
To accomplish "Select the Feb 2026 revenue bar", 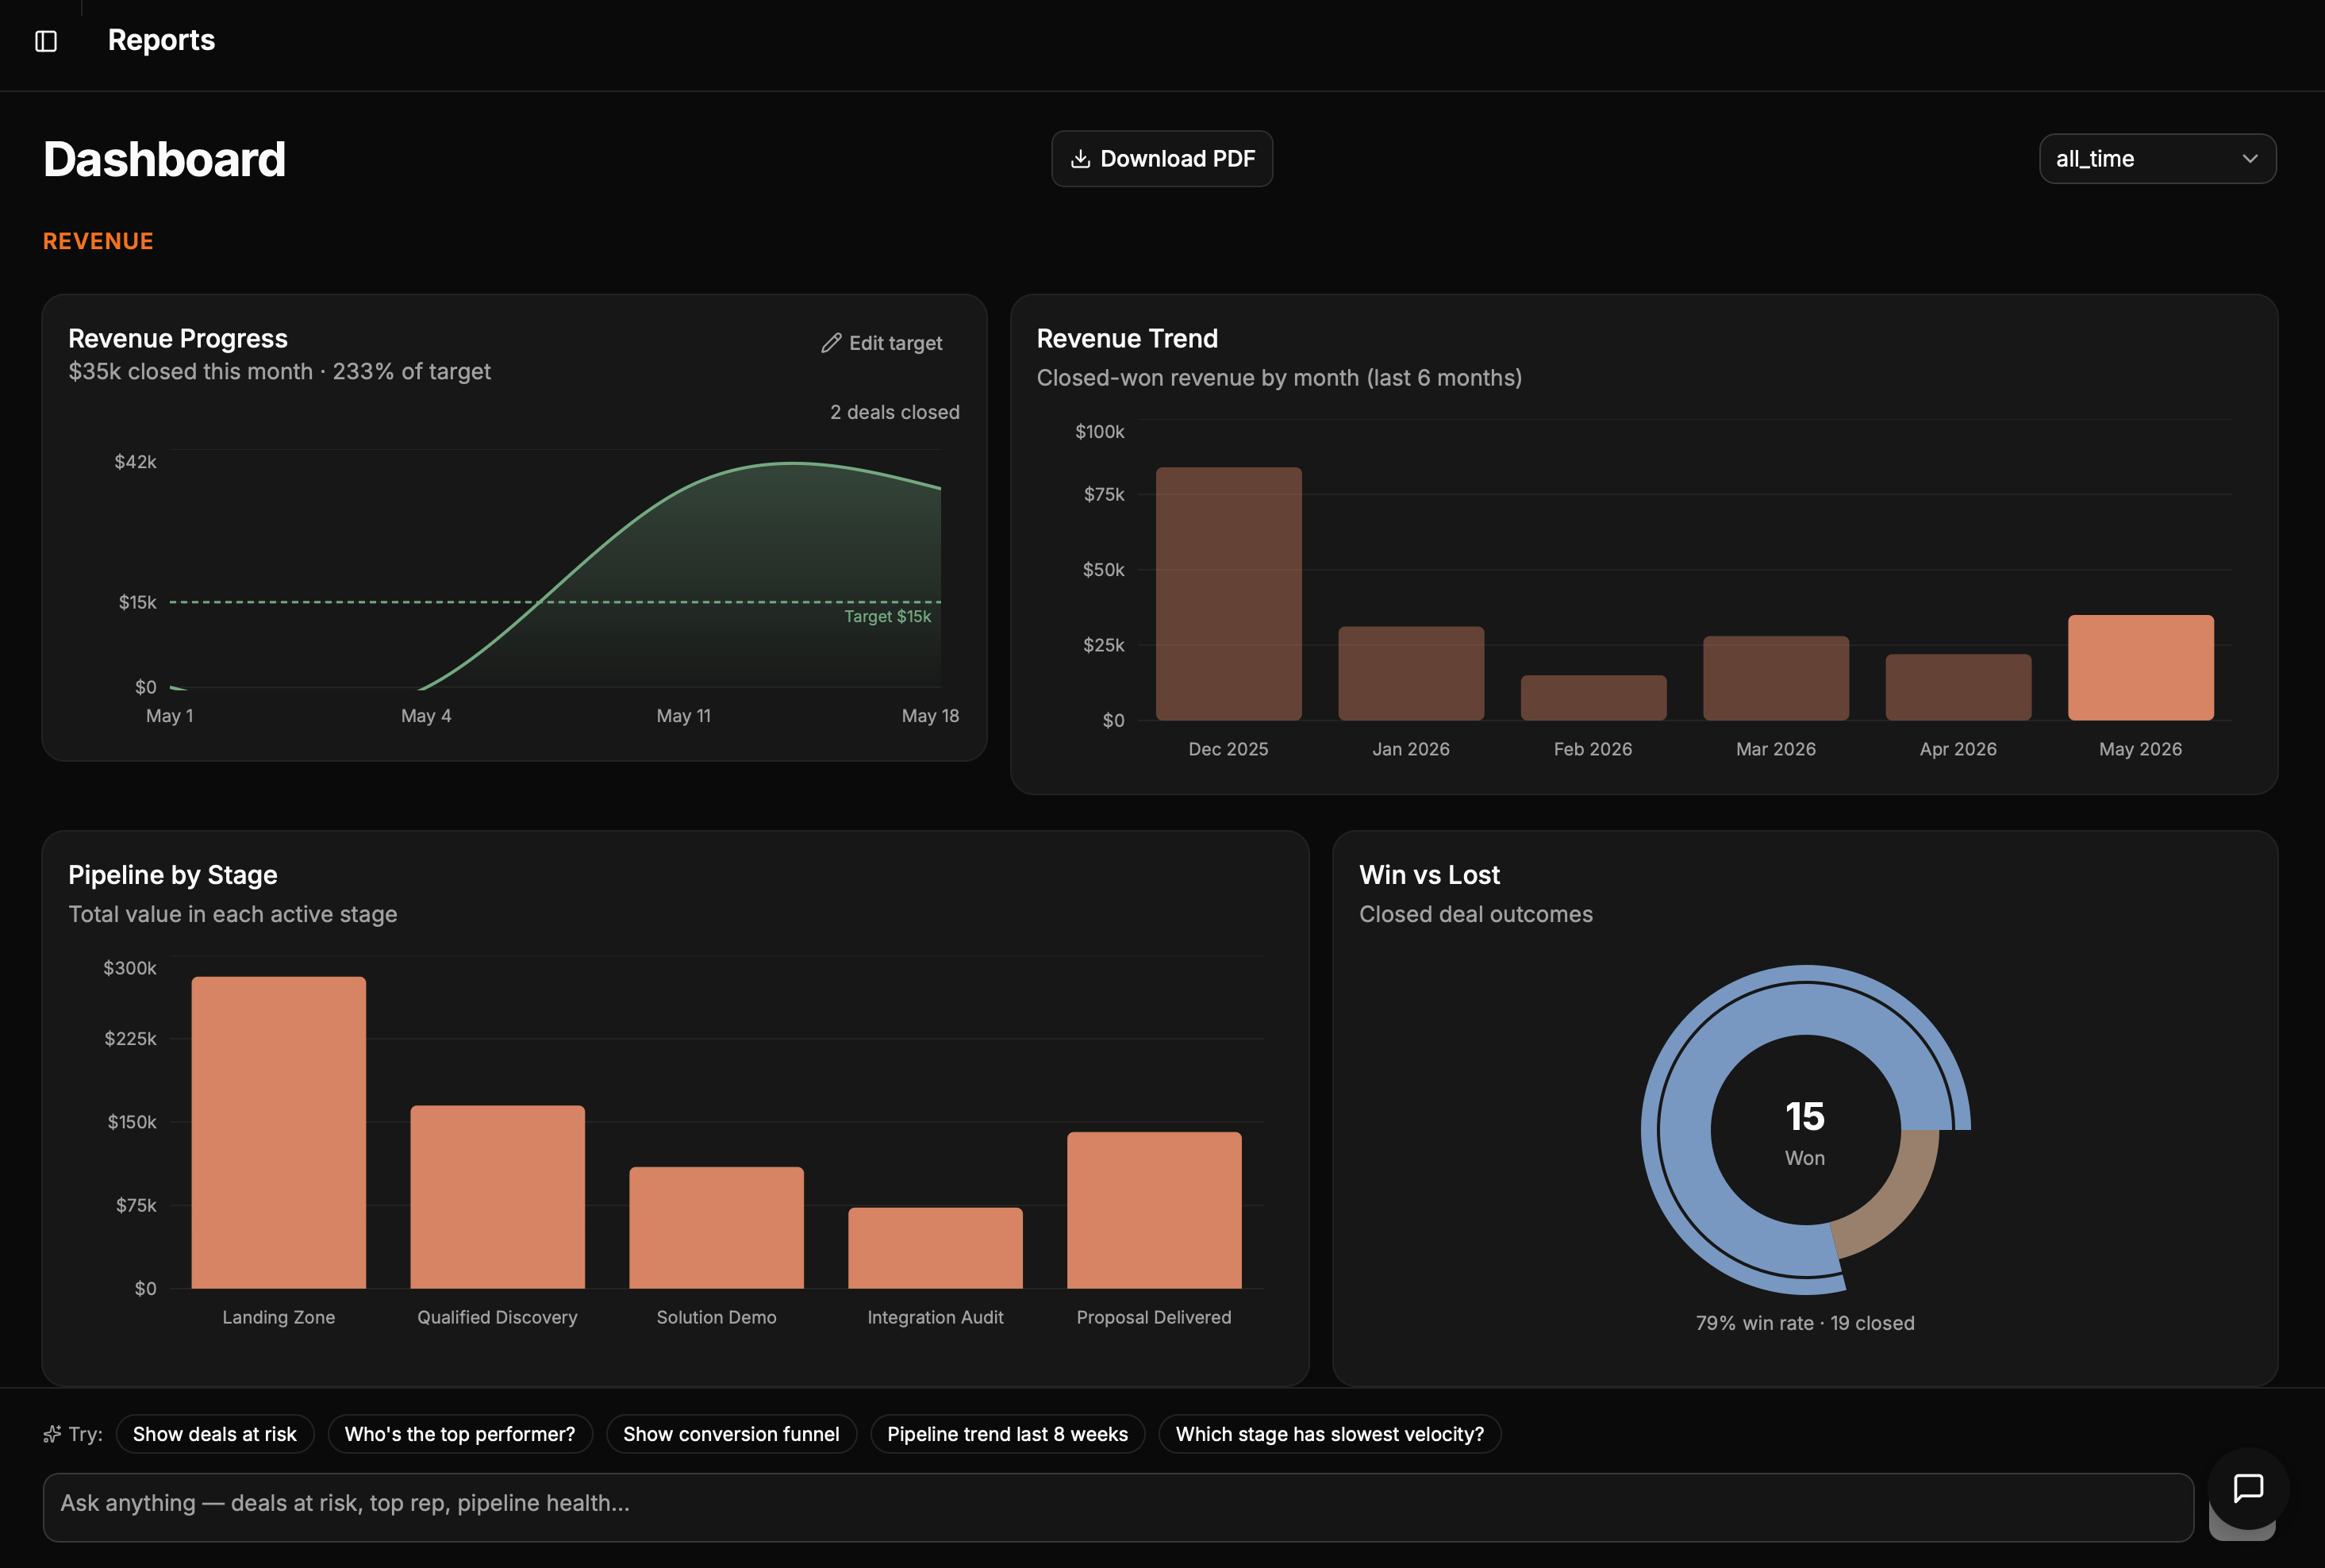I will [x=1593, y=698].
